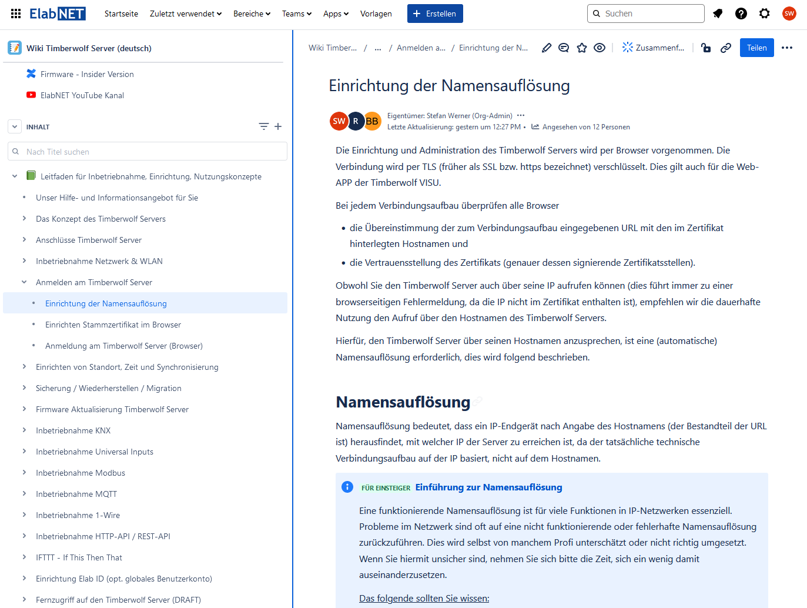Screen dimensions: 807x608
Task: Open 'Angesehen von 12 Personen' analytics
Action: point(581,127)
